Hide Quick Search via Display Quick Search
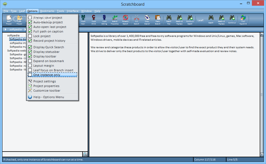This screenshot has height=164, width=266. [x=30, y=47]
